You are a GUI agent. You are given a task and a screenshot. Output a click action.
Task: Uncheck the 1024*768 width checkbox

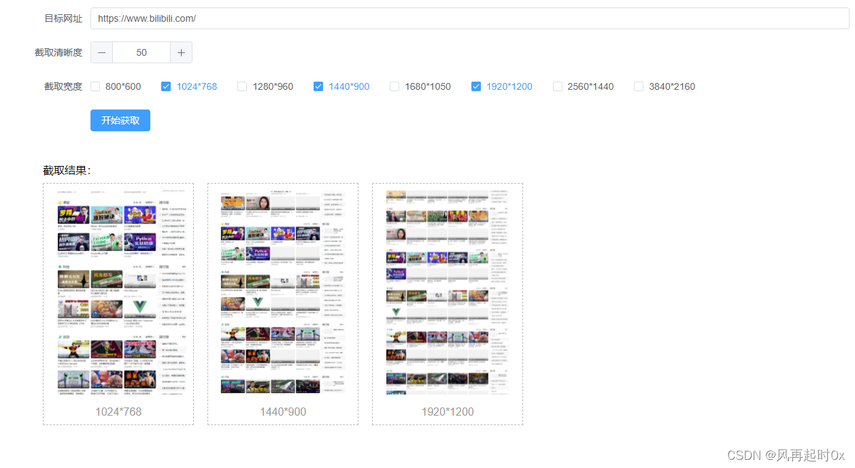166,86
